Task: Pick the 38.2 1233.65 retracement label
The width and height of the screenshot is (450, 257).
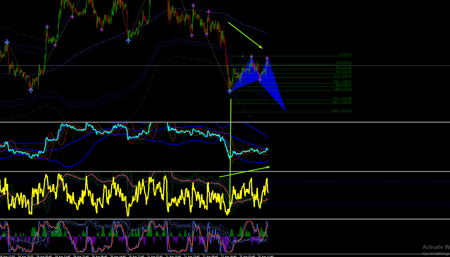Action: coord(344,68)
